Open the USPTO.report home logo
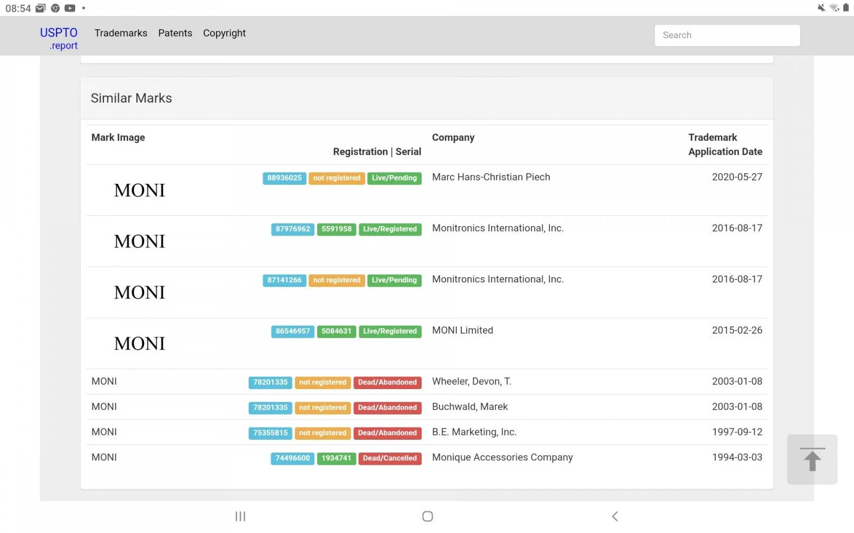 coord(59,38)
